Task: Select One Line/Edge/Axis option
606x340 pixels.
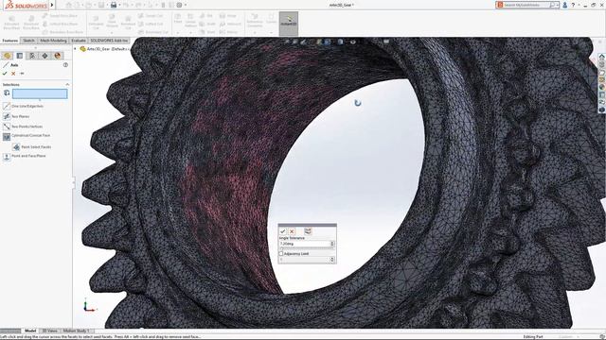Action: pyautogui.click(x=23, y=106)
